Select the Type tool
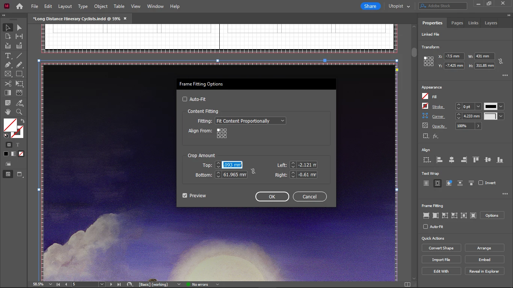Viewport: 513px width, 288px height. pos(8,55)
